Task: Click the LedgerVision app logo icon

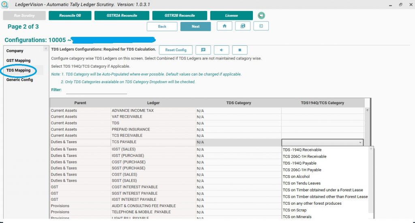Action: click(x=5, y=4)
